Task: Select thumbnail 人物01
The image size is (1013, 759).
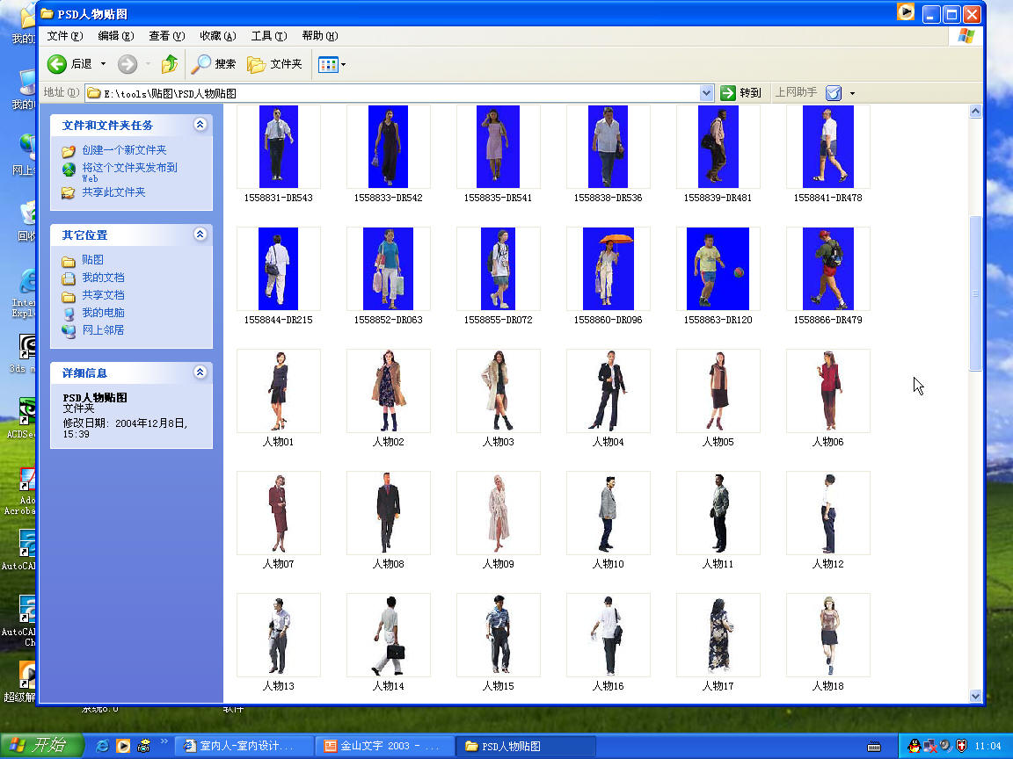Action: pyautogui.click(x=279, y=390)
